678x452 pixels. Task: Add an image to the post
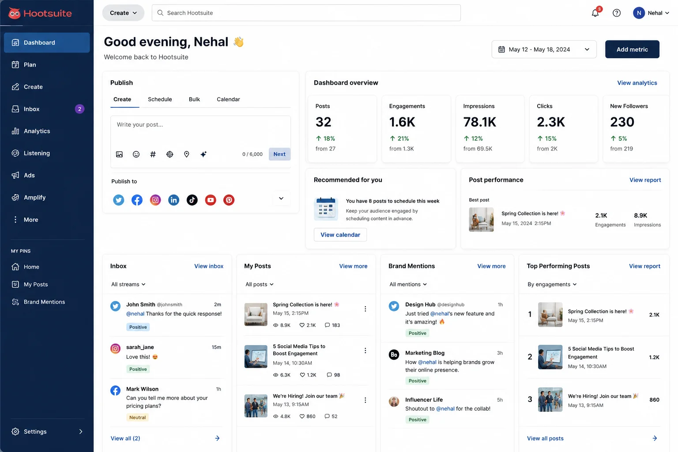(x=119, y=154)
